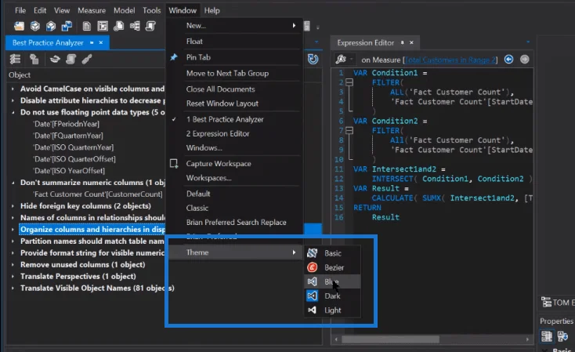Click the script scroll icon in main toolbar

(x=150, y=26)
